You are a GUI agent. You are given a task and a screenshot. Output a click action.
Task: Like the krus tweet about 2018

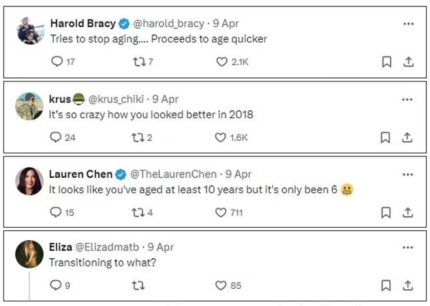(221, 137)
